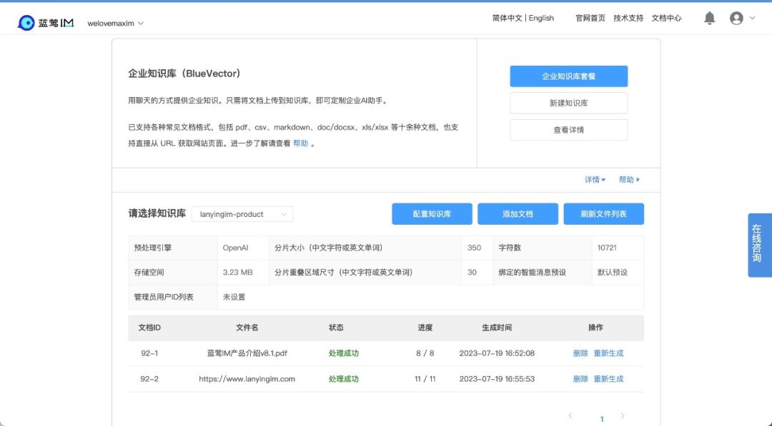Regenerate document 蓝莺IM产品介绍v8.1.pdf

pyautogui.click(x=608, y=353)
